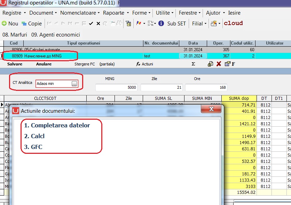Click the green Nou (new) icon
Screen dimensions: 291x205
click(x=4, y=24)
